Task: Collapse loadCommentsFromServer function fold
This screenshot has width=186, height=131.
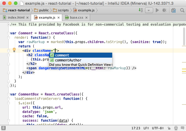Action: point(8,99)
